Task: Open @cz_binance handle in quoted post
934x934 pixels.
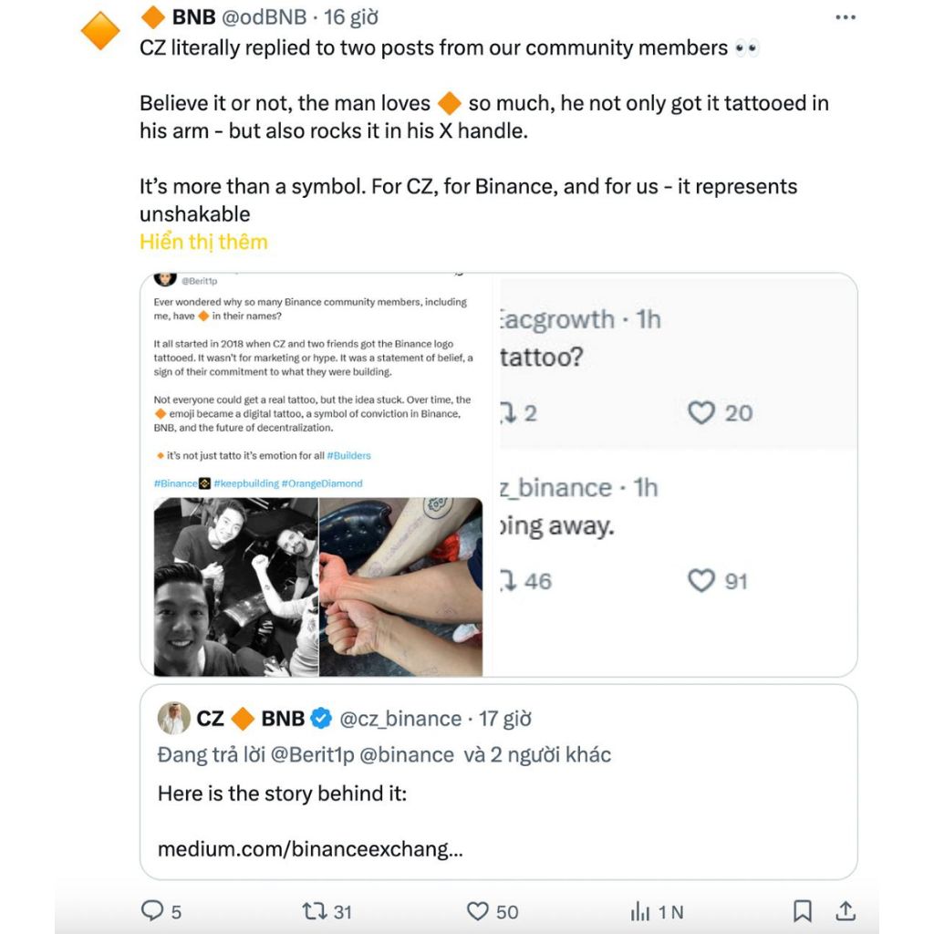Action: [x=400, y=719]
